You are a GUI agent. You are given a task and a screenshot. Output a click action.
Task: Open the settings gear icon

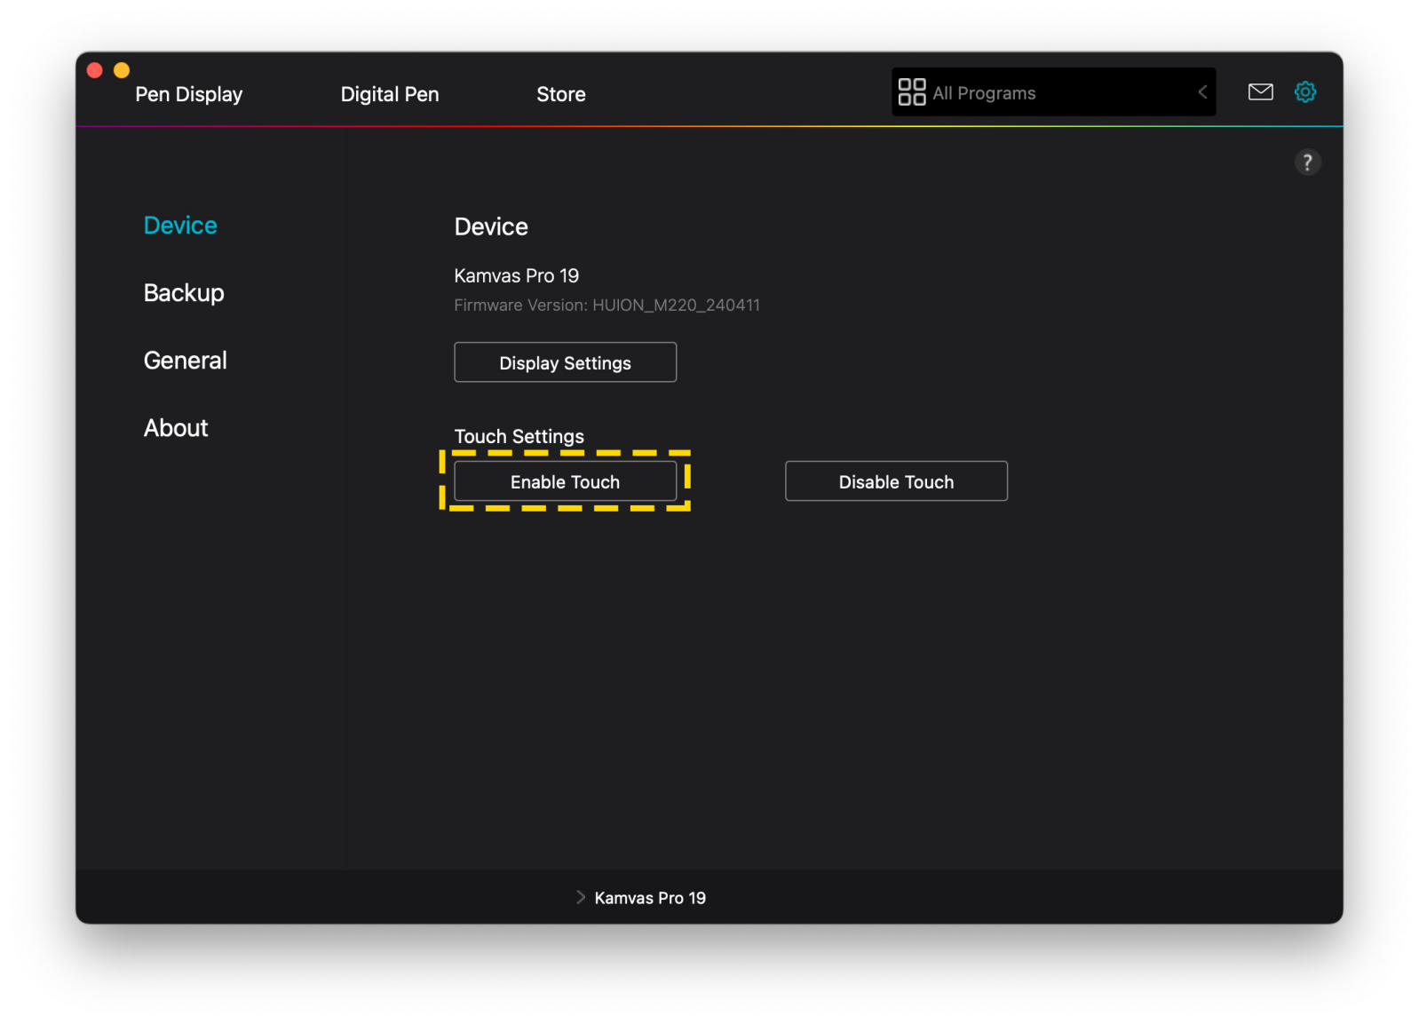pyautogui.click(x=1304, y=91)
